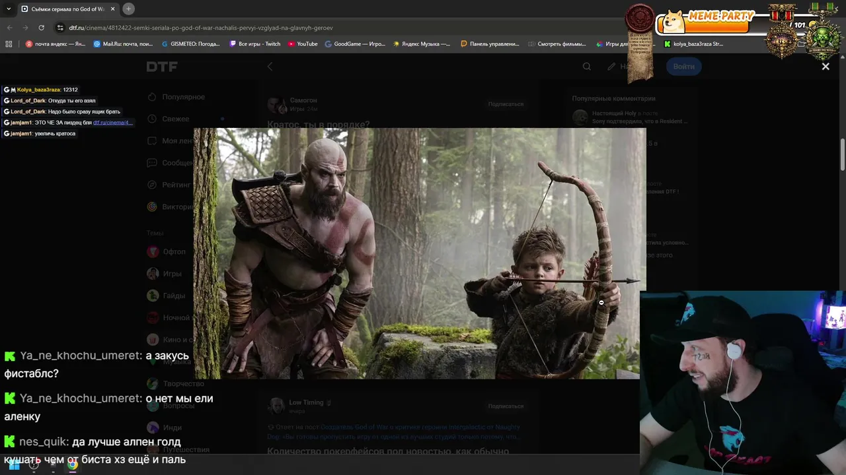Open the Инди topic avatar
This screenshot has height=475, width=846.
pos(153,427)
